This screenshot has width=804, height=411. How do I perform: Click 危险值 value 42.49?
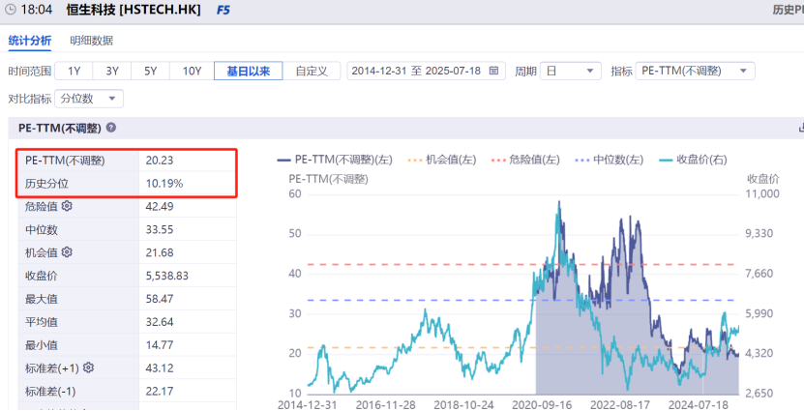[x=160, y=207]
